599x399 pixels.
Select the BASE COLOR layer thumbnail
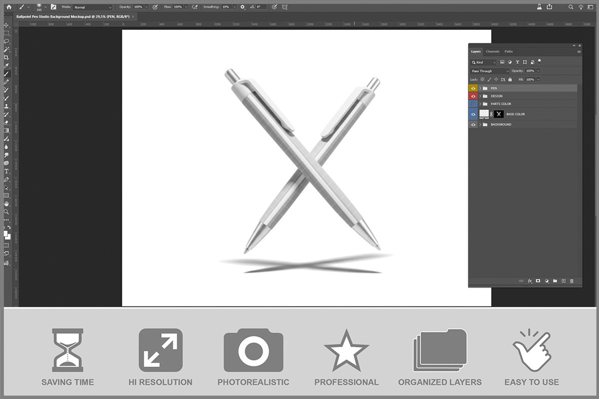[484, 114]
